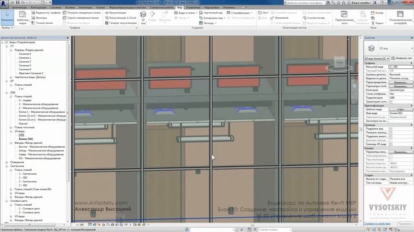Open the 3D вид: Копия instance dropdown
Viewport: 414px width, 232px height.
pos(376,59)
